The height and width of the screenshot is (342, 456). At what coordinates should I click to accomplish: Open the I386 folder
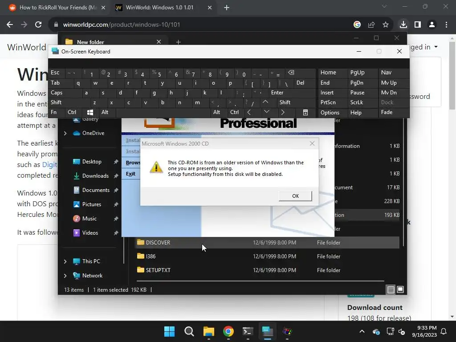point(151,256)
